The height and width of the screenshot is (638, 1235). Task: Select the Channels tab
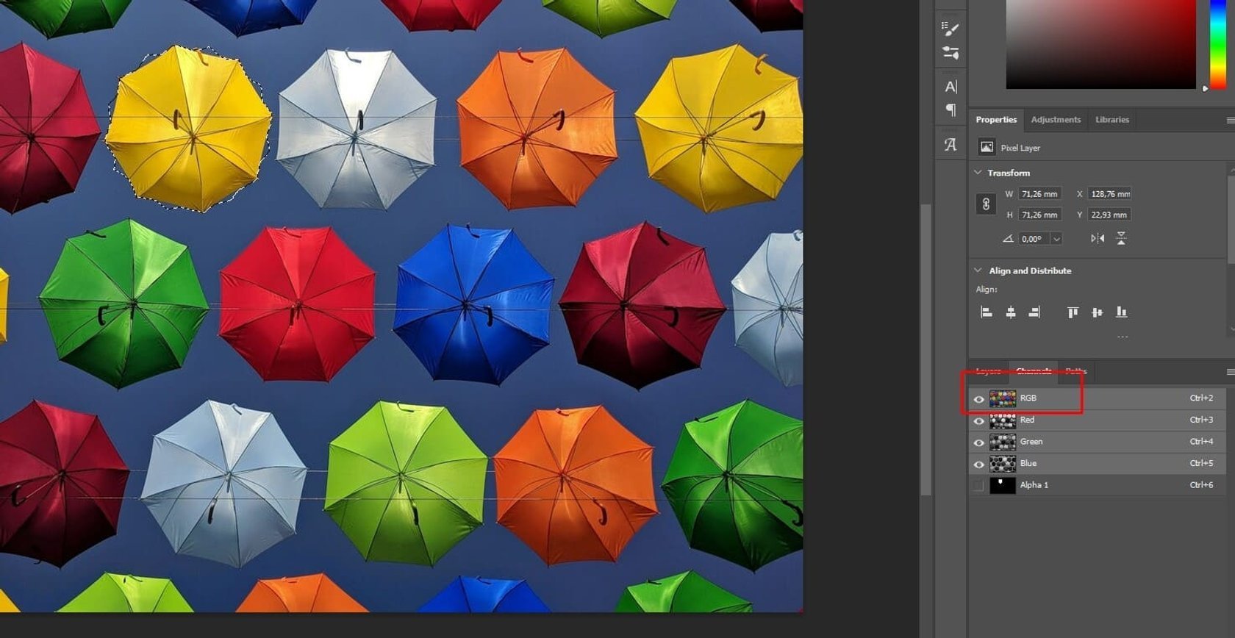click(1033, 371)
